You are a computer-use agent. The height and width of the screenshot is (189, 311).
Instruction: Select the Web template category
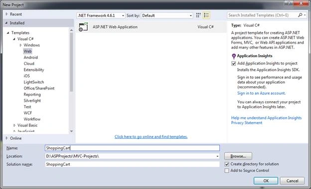(x=27, y=52)
